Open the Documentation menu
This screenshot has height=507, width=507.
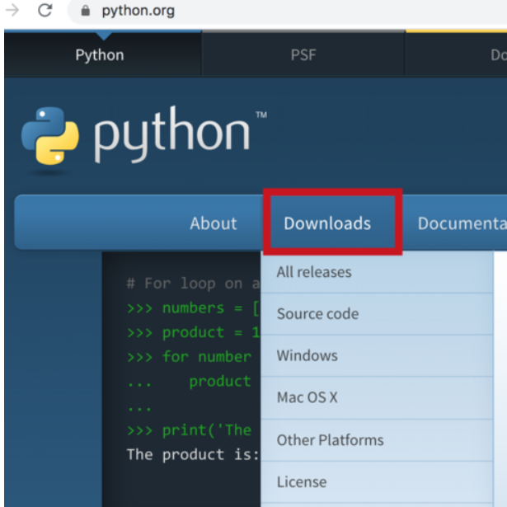[462, 223]
